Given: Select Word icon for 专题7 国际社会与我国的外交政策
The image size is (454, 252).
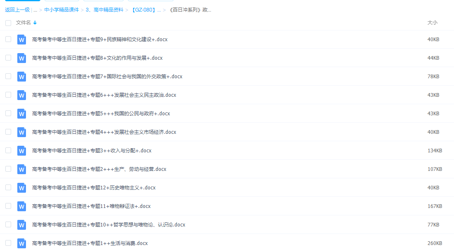Looking at the screenshot, I should tap(21, 77).
